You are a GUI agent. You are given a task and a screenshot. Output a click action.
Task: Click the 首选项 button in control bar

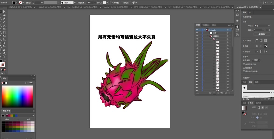(x=126, y=3)
